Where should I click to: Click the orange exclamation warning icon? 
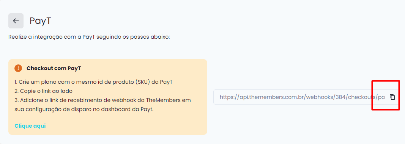pos(18,68)
